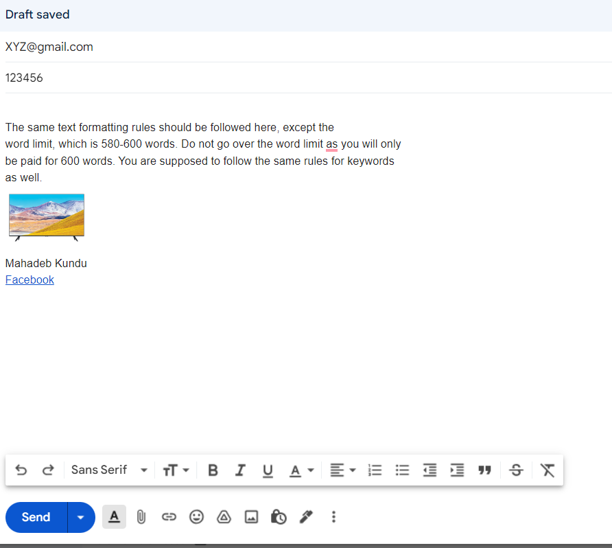Click the Draft saved header text

pyautogui.click(x=38, y=14)
